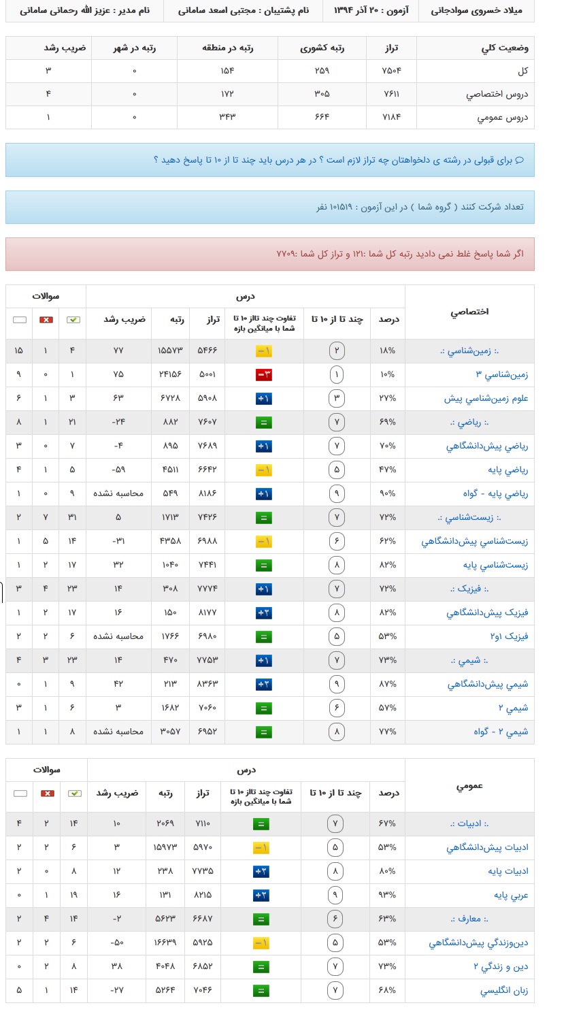
Task: Click the 90% value in رياضي پايه - گواه row
Action: point(388,493)
